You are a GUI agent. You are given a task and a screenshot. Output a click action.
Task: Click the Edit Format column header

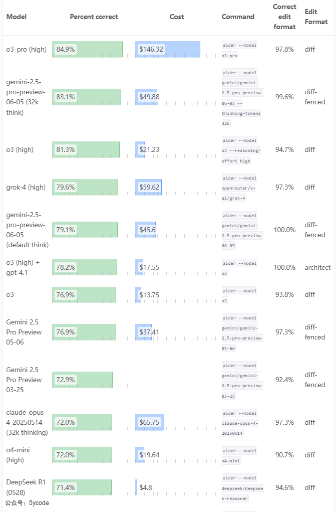click(x=316, y=17)
